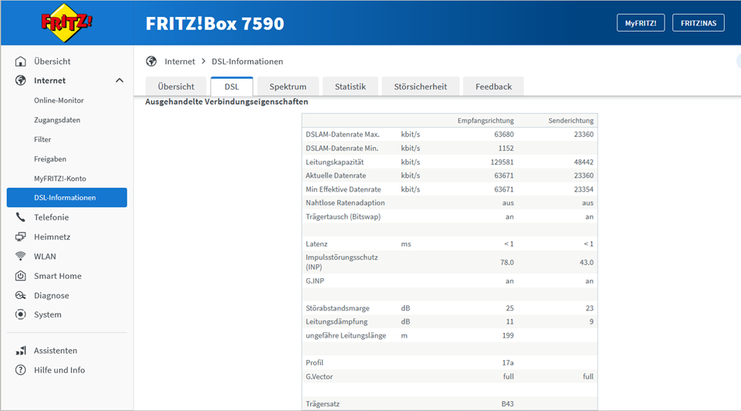Click the Latenz row label
This screenshot has height=411, width=741.
316,244
